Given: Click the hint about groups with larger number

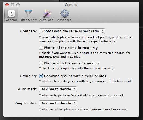Looking at the screenshot, I should [86, 81].
